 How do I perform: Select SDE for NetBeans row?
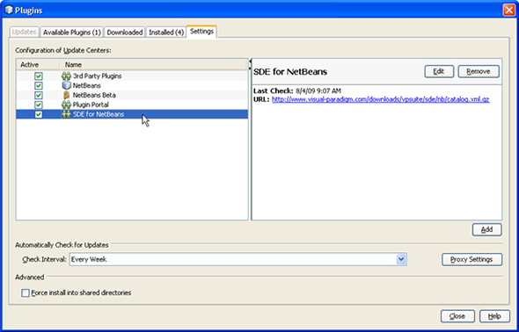(x=132, y=114)
